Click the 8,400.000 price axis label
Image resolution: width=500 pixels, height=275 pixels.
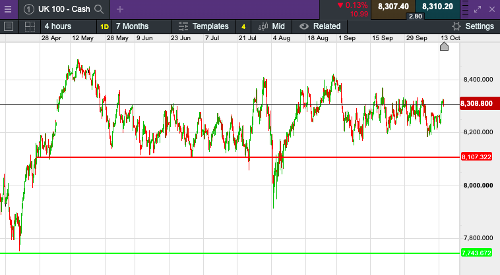click(478, 80)
